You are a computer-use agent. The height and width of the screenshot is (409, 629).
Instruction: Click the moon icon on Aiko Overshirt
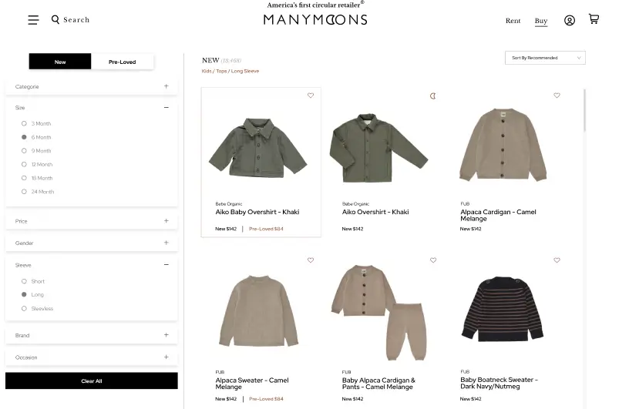(433, 96)
